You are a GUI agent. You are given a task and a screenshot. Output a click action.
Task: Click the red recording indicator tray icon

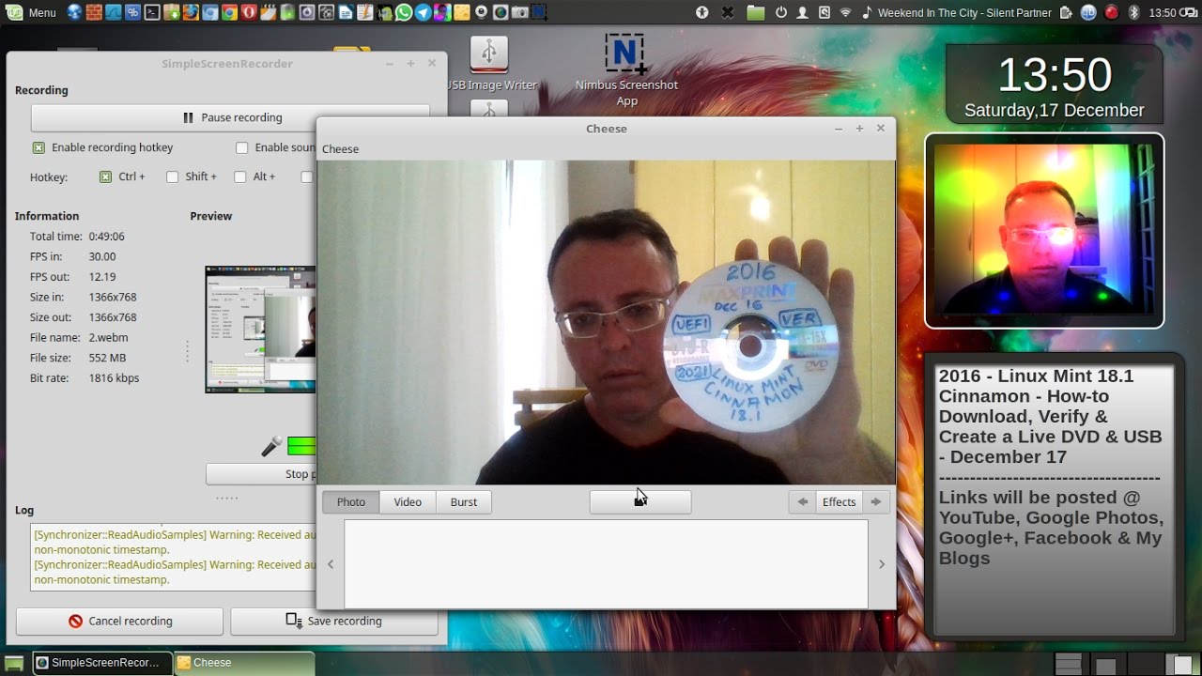pyautogui.click(x=1112, y=13)
